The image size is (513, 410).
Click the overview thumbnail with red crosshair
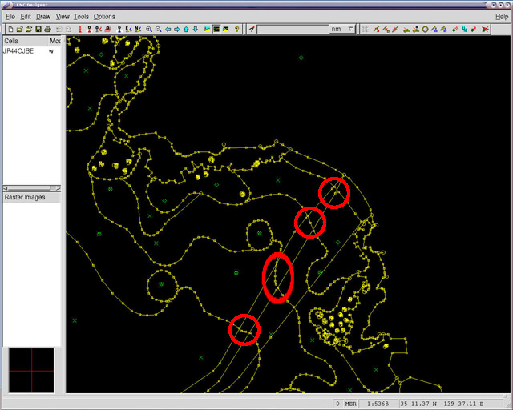tap(31, 370)
